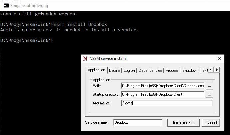This screenshot has width=230, height=135.
Task: Click the 'Arguments:' label
Action: point(101,103)
